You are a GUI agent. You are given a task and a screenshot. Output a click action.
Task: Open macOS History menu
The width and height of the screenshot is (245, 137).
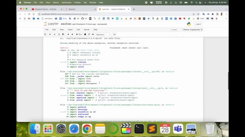click(56, 3)
